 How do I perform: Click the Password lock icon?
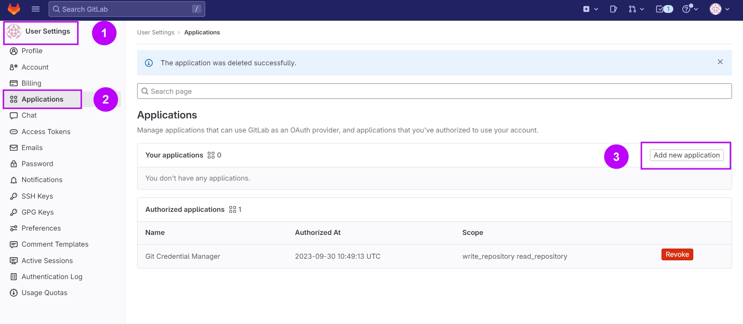coord(14,164)
